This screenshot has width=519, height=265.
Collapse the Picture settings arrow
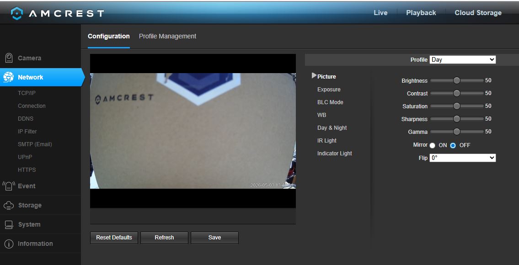tap(314, 76)
